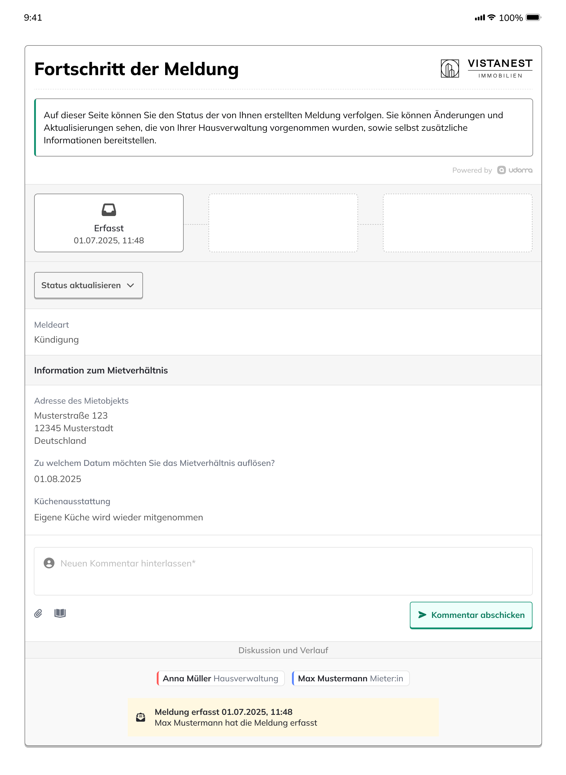Send comment with Kommentar abschicken button
This screenshot has width=566, height=775.
point(471,615)
